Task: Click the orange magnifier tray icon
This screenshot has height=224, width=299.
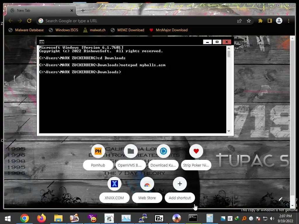Action: click(x=244, y=218)
